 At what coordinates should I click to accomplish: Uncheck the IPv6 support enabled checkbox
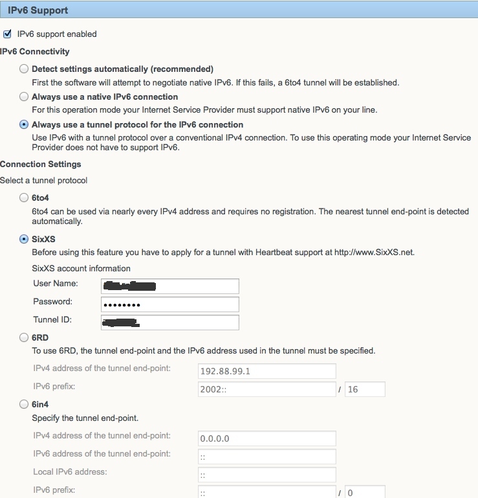click(x=7, y=34)
